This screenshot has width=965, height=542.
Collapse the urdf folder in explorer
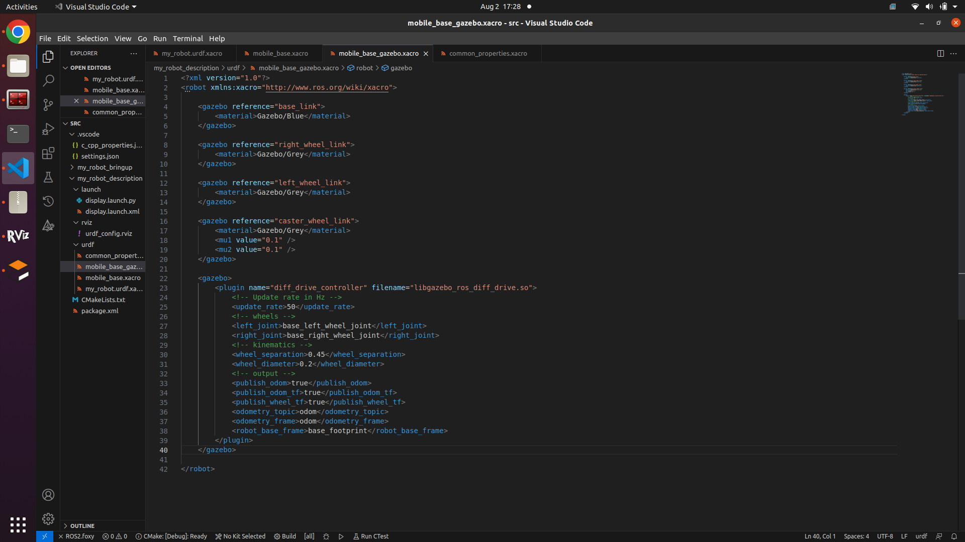87,244
